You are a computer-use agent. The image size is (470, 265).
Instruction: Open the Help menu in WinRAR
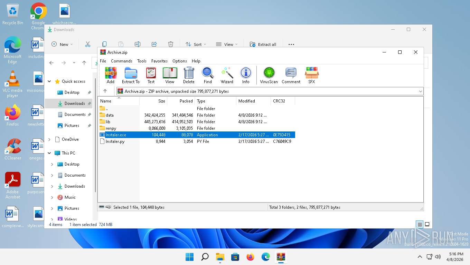pos(196,61)
